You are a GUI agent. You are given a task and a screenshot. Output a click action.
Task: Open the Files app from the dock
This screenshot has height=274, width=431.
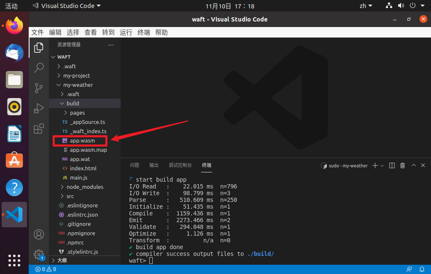click(14, 80)
